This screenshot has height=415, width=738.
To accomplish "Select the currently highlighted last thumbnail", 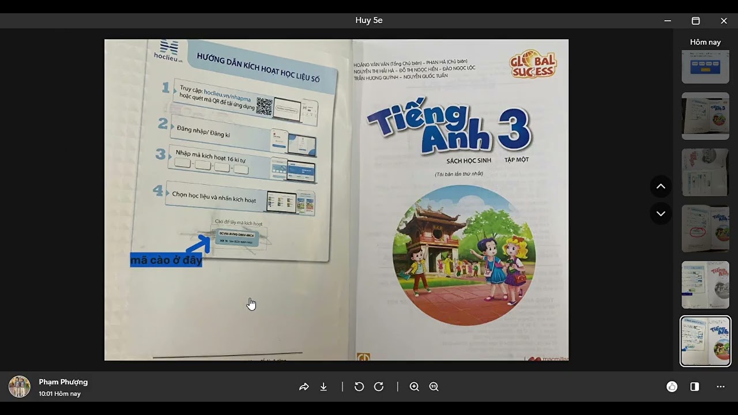I will tap(706, 341).
